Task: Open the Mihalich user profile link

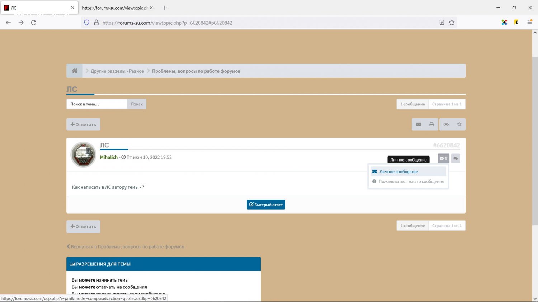Action: [x=109, y=157]
